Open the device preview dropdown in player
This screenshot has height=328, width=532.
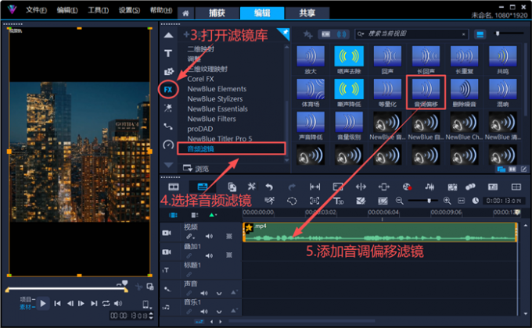click(146, 305)
